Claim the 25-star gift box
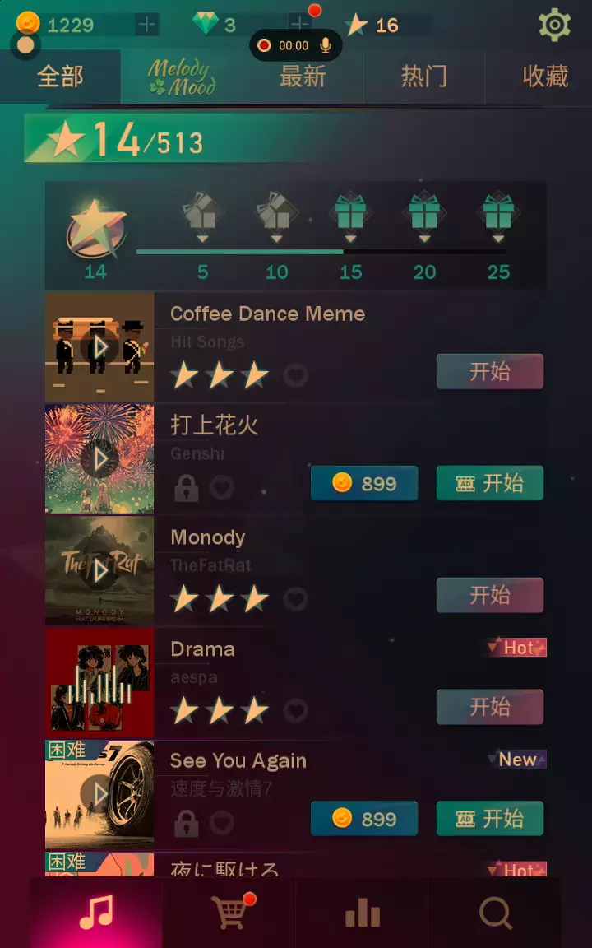 [x=498, y=213]
